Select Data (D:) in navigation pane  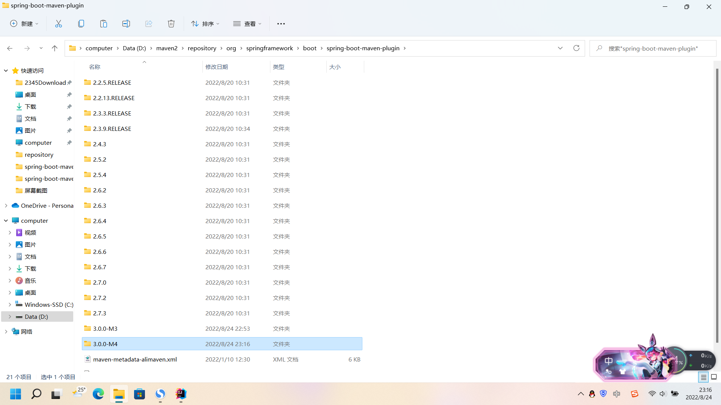tap(37, 316)
